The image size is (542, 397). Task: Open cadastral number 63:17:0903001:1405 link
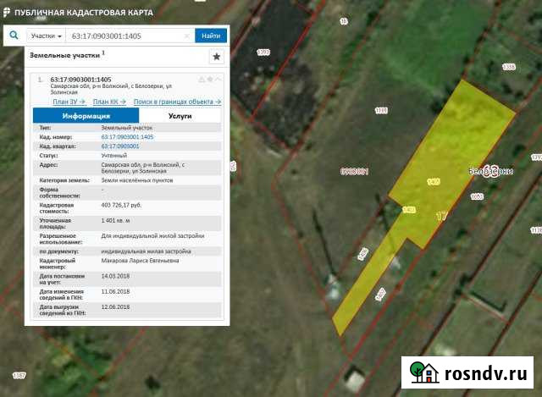(x=127, y=136)
